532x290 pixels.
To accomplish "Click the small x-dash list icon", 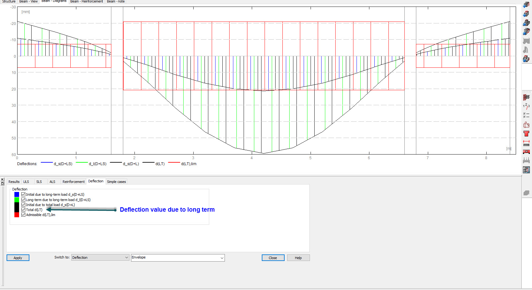I will [x=526, y=116].
